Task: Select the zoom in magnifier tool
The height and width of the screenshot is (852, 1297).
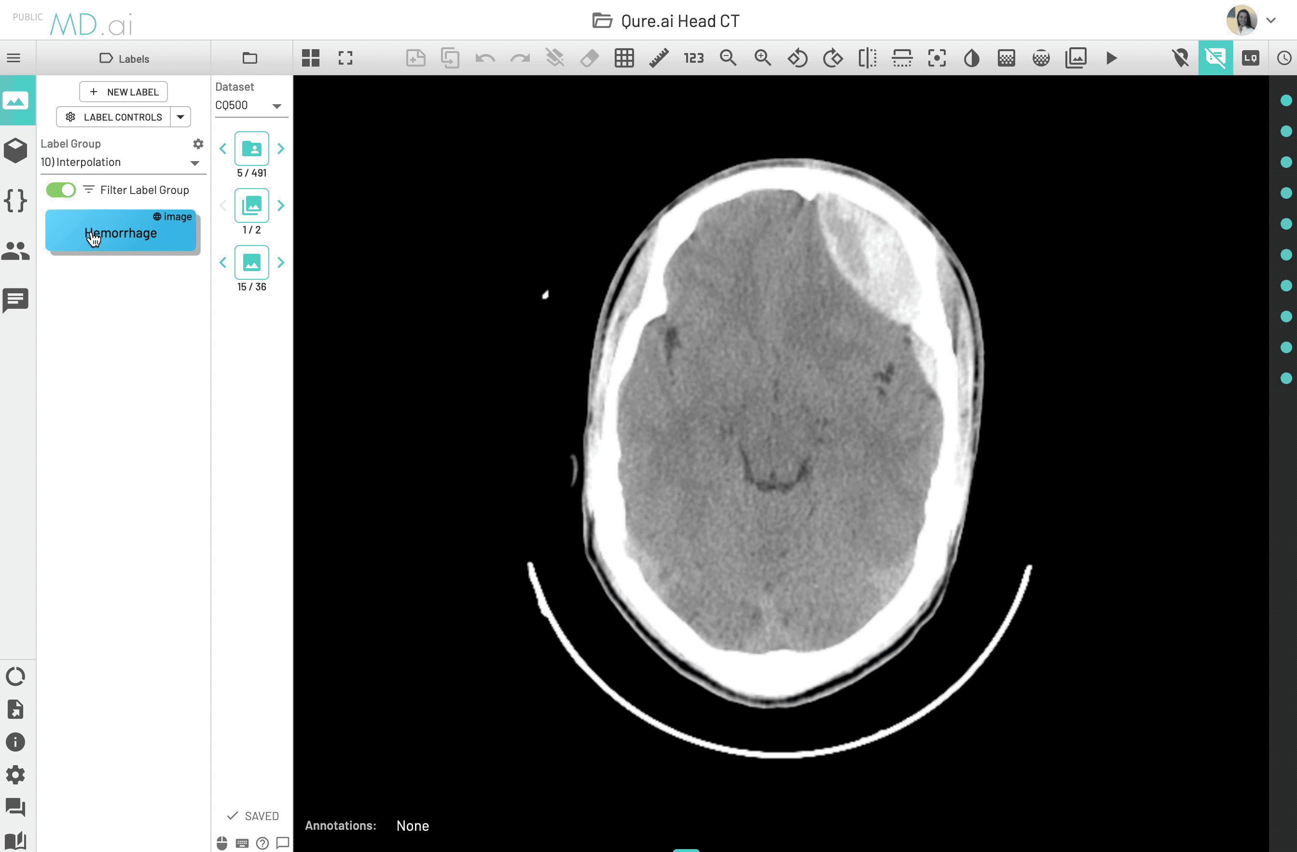Action: (x=762, y=58)
